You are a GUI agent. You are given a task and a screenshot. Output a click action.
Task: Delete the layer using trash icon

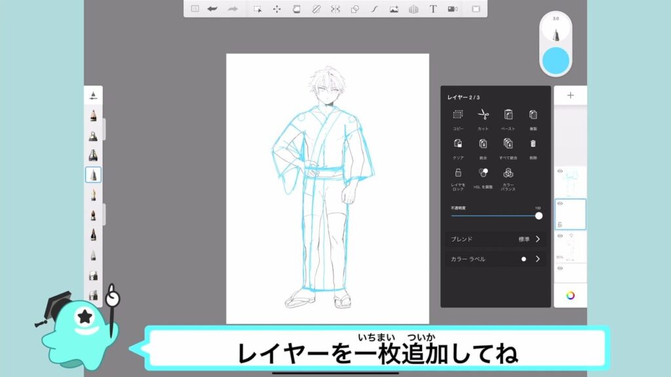tap(533, 143)
